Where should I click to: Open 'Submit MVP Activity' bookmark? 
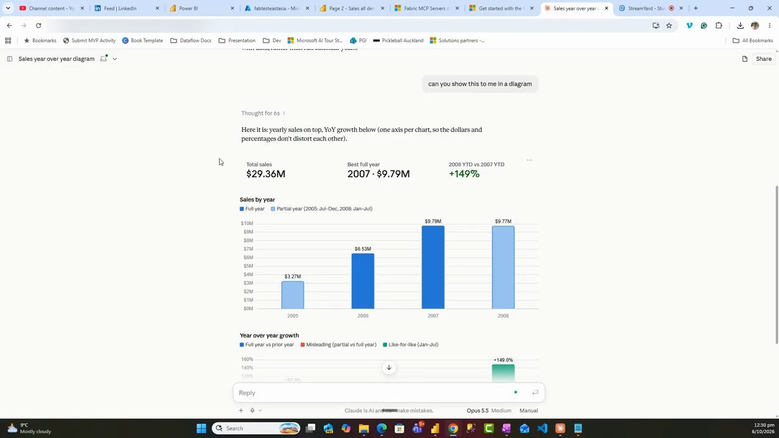(89, 41)
